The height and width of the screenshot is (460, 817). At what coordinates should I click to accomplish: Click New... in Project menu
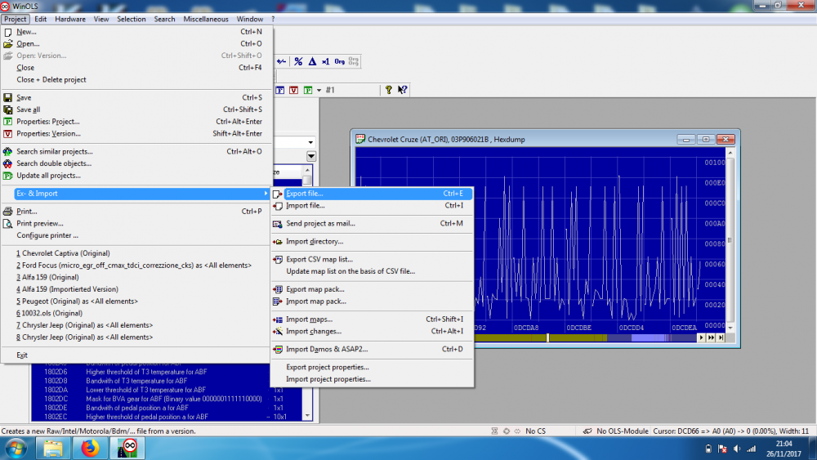(x=136, y=32)
